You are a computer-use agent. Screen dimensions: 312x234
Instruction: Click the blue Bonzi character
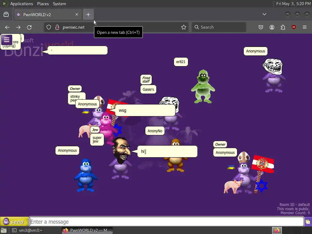click(x=86, y=175)
